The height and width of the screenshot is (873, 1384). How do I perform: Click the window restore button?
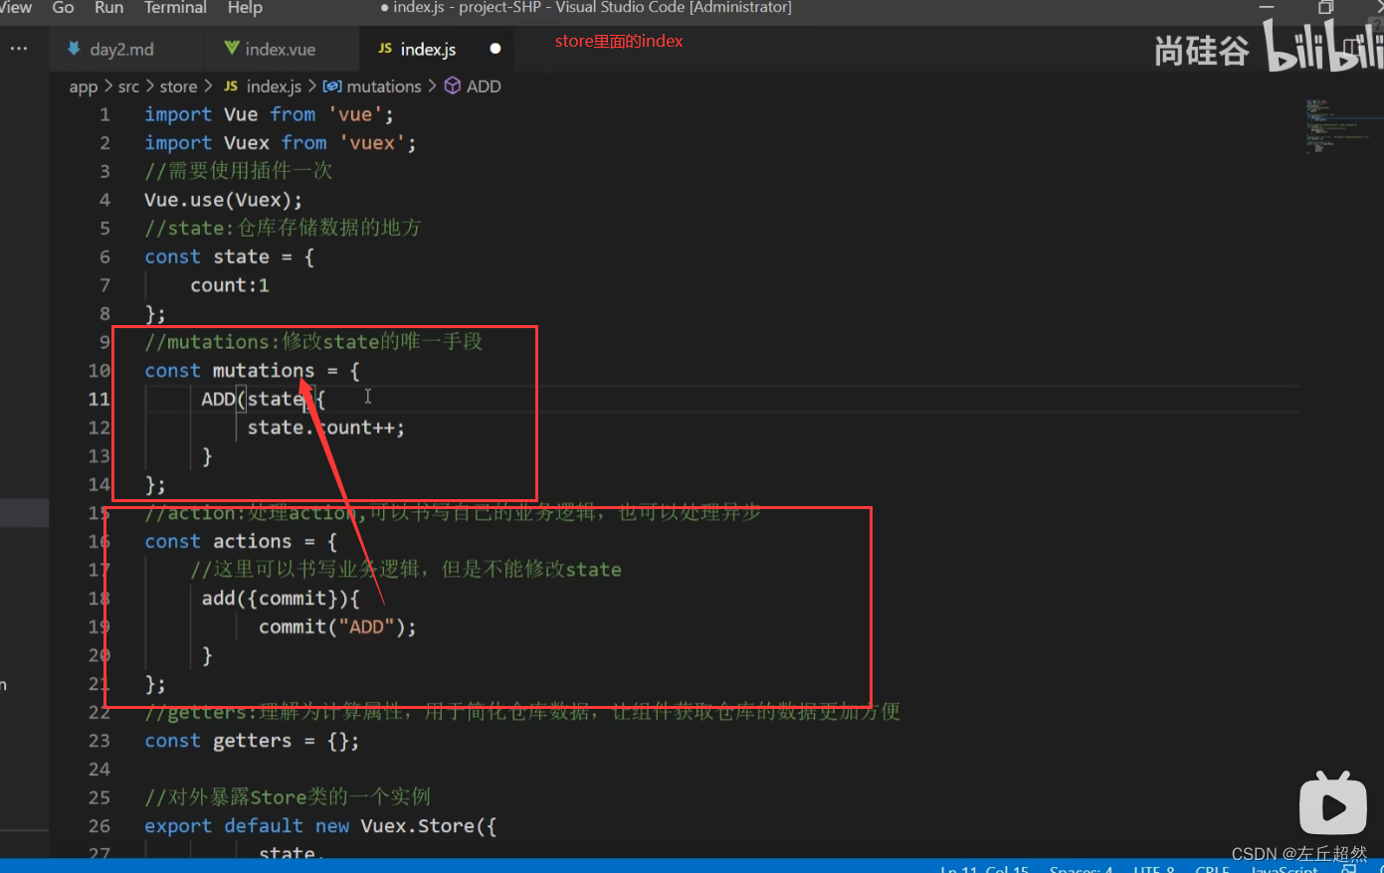tap(1325, 8)
